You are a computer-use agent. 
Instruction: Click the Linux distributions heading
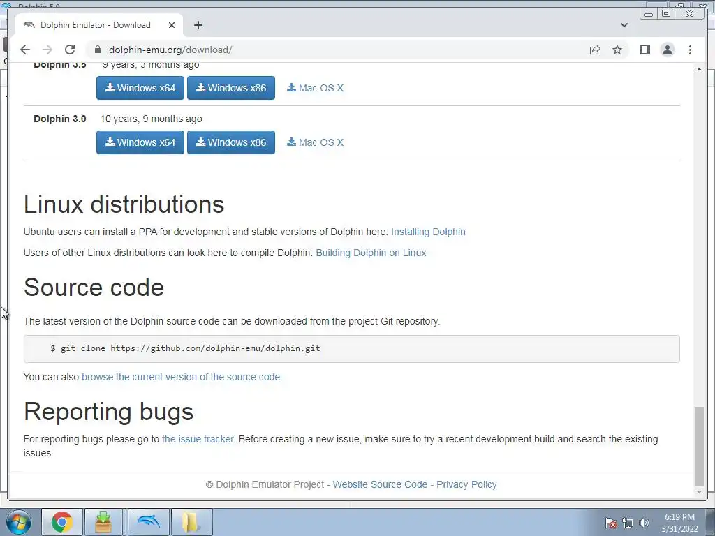124,204
